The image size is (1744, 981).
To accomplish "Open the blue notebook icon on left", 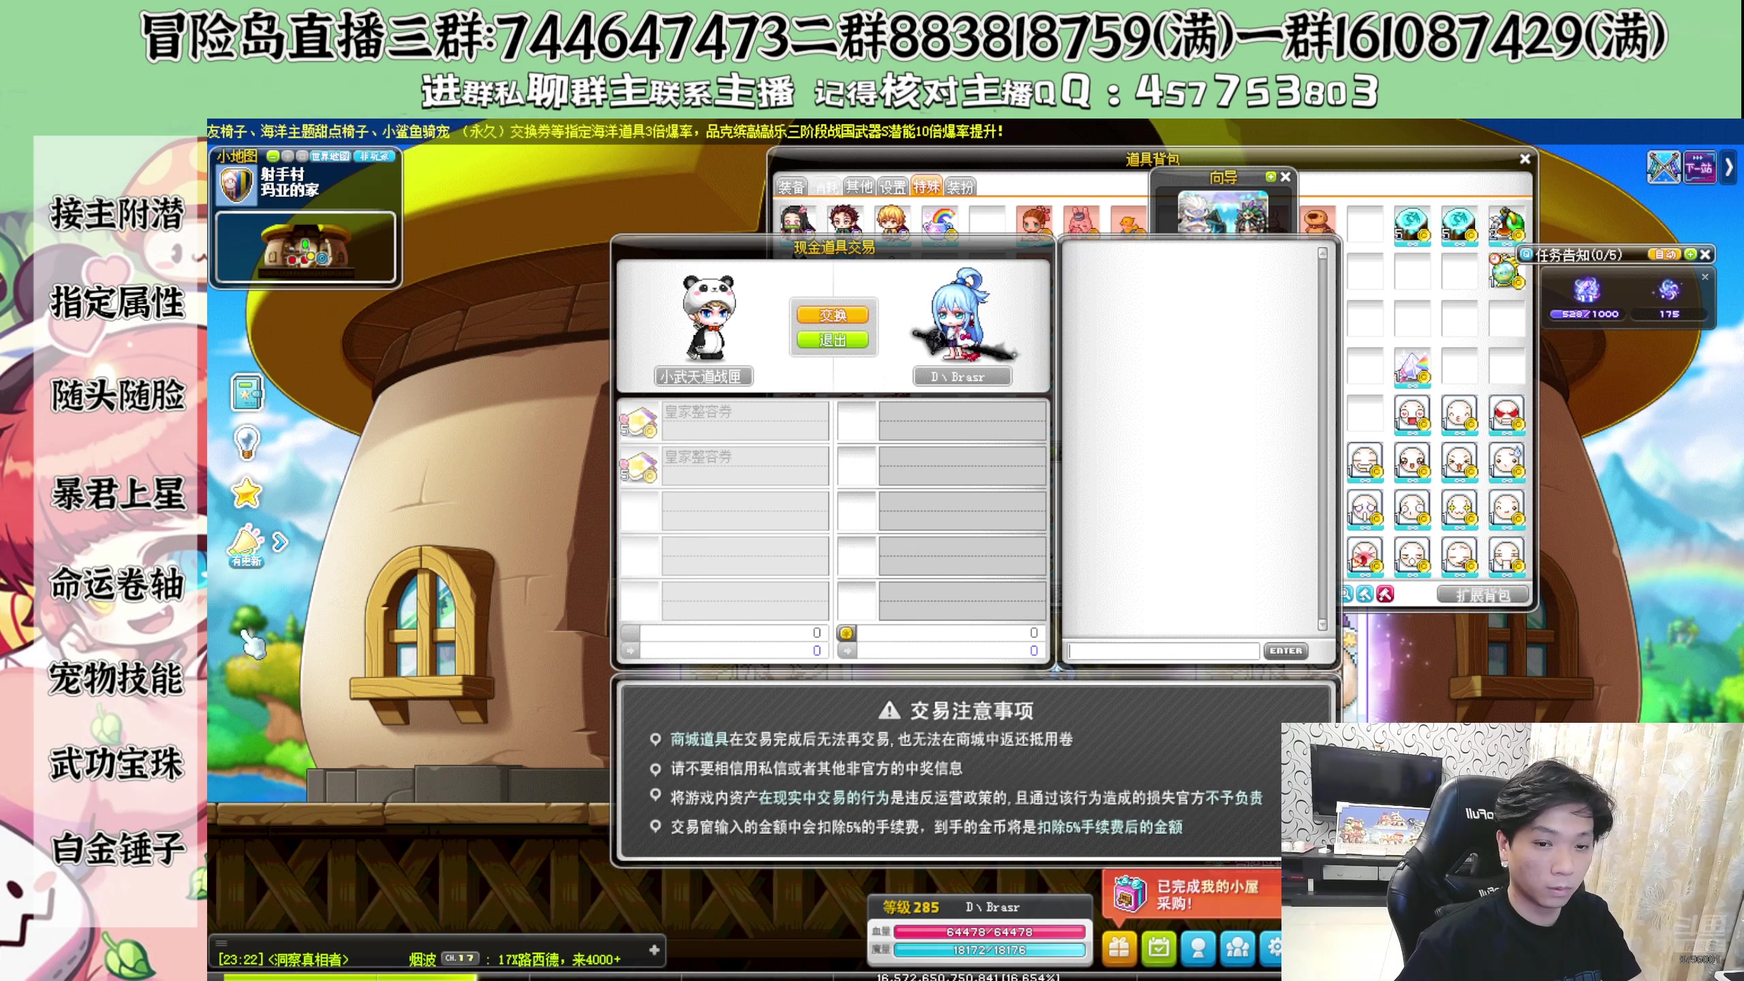I will click(x=246, y=393).
